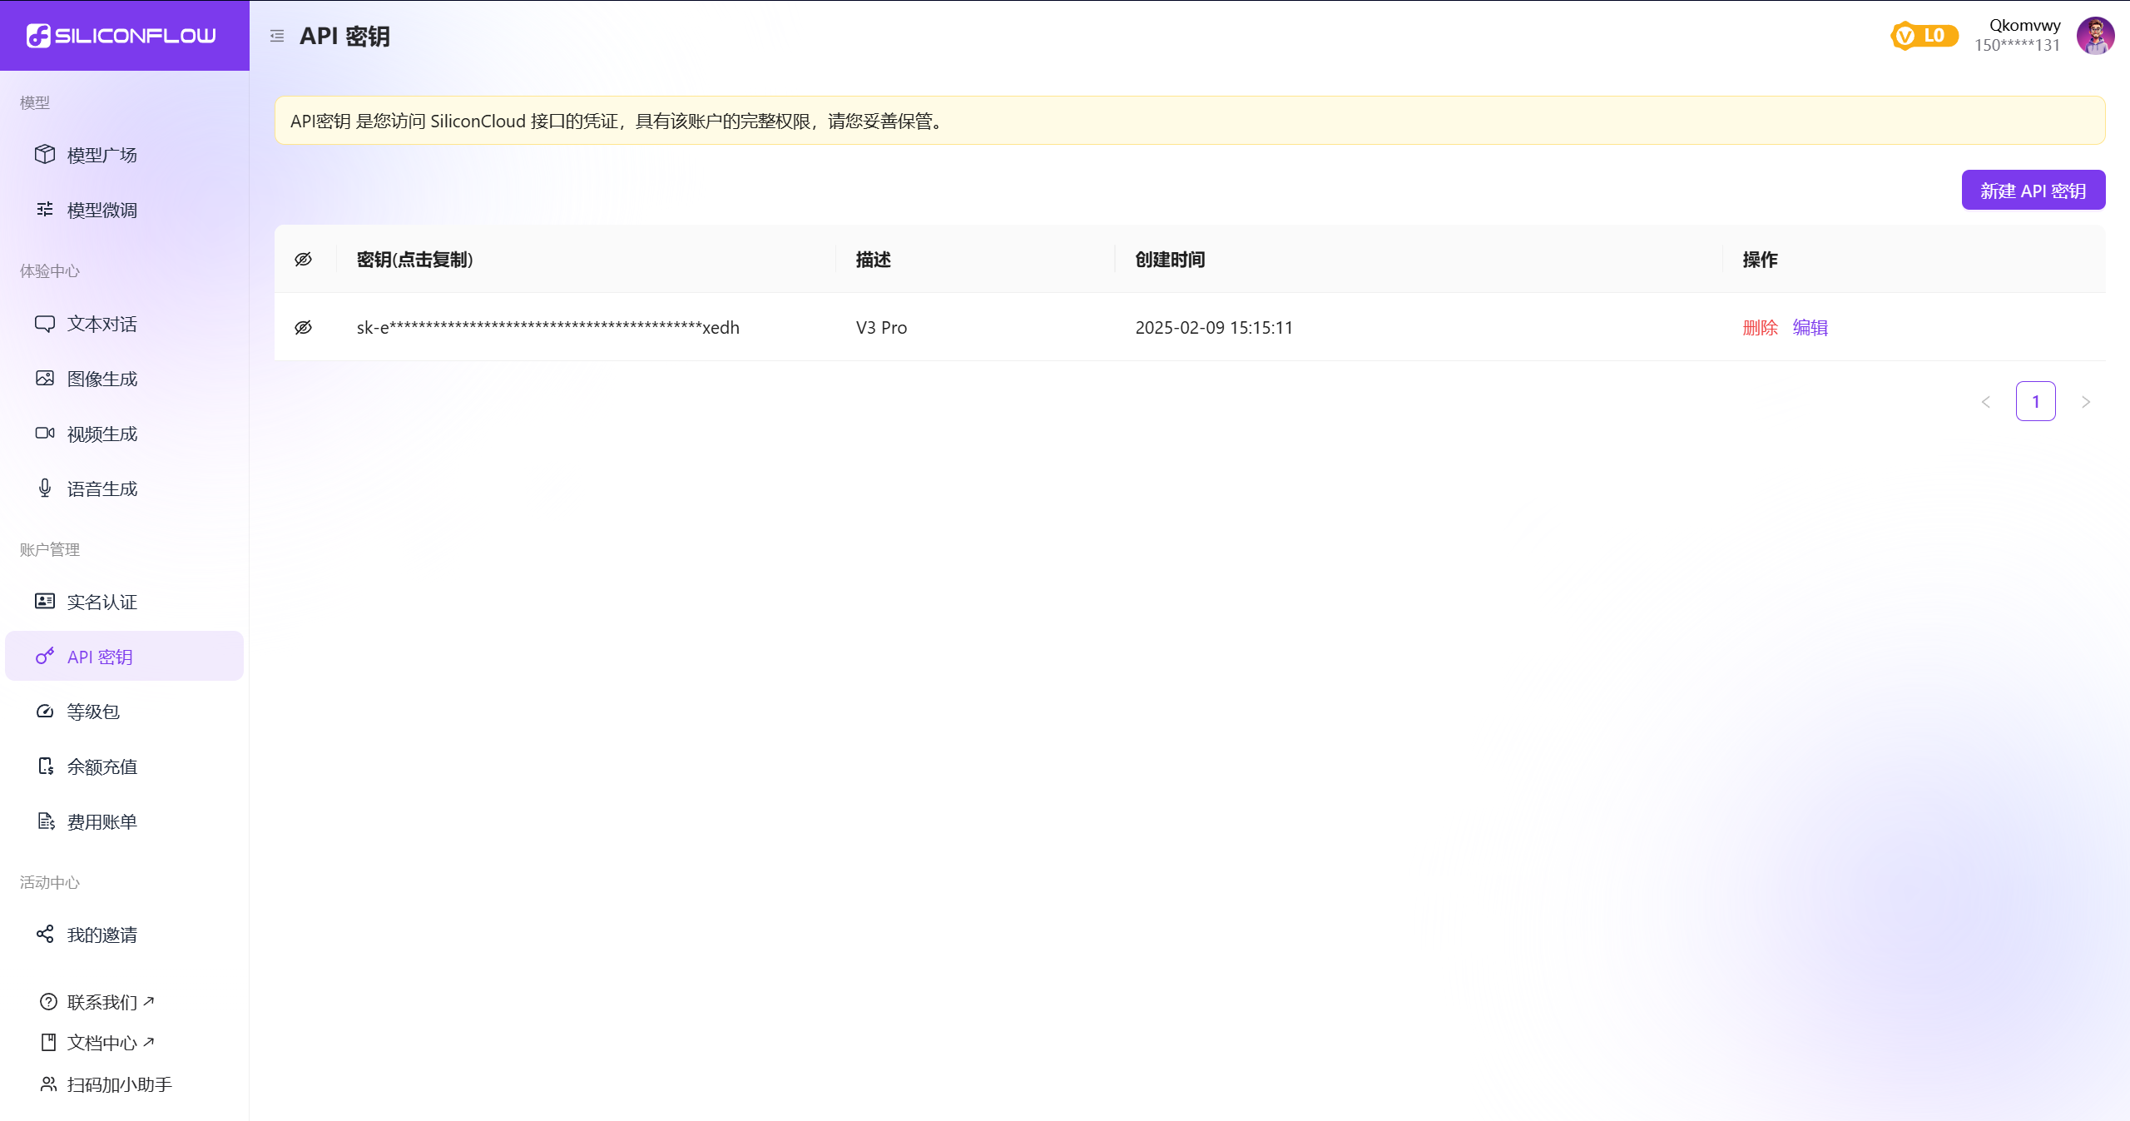Click the 扫码加小助手 people icon
This screenshot has height=1121, width=2130.
point(48,1084)
